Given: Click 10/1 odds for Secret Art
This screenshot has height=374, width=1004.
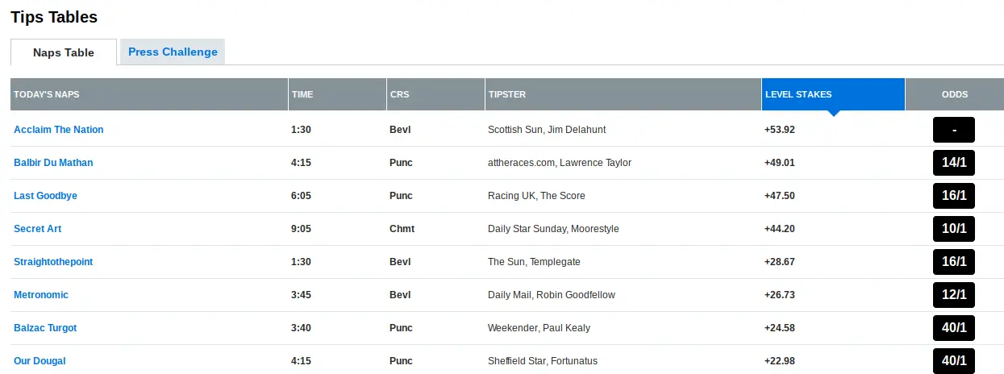Looking at the screenshot, I should pos(954,229).
